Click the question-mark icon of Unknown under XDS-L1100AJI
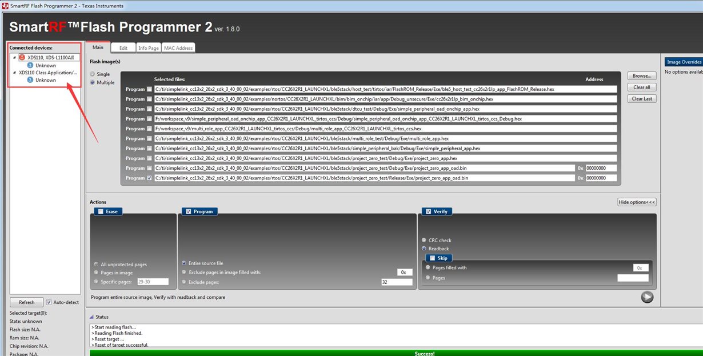 point(30,65)
